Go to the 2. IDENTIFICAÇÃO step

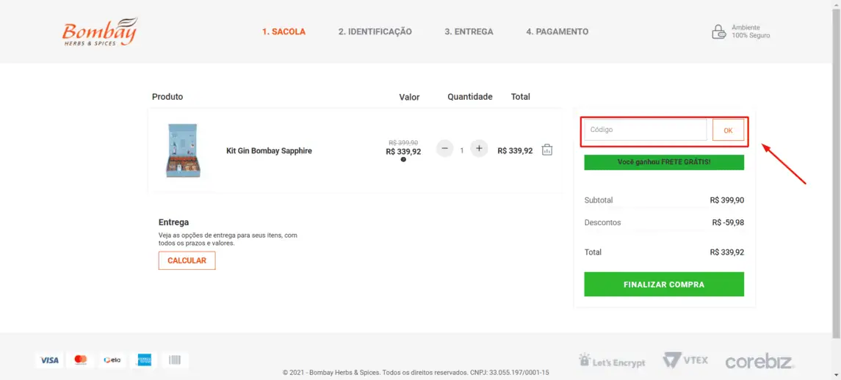click(x=375, y=32)
